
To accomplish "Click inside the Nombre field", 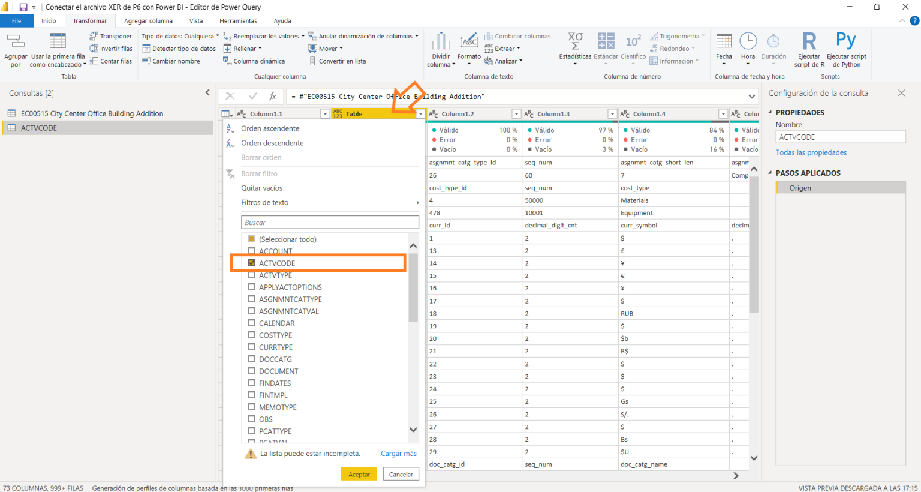I will pos(839,136).
